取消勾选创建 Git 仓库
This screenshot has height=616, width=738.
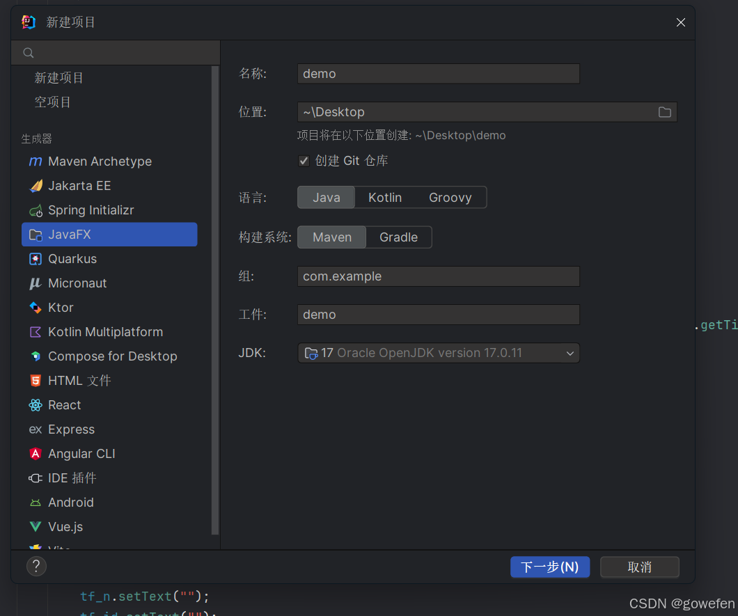[x=304, y=160]
